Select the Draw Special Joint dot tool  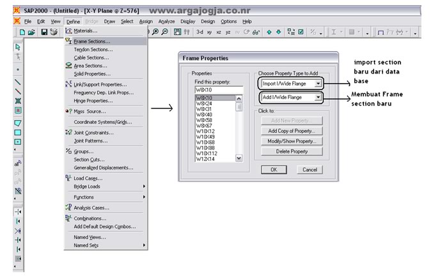tap(18, 70)
